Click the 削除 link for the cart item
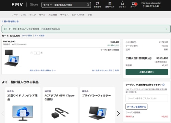Image resolution: width=171 pixels, height=123 pixels. click(x=117, y=70)
